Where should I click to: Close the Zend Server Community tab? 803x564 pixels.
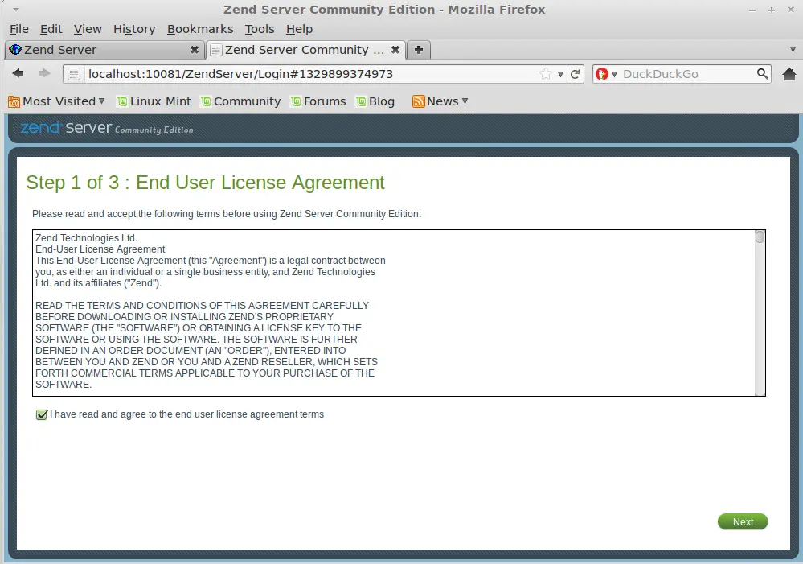tap(395, 50)
